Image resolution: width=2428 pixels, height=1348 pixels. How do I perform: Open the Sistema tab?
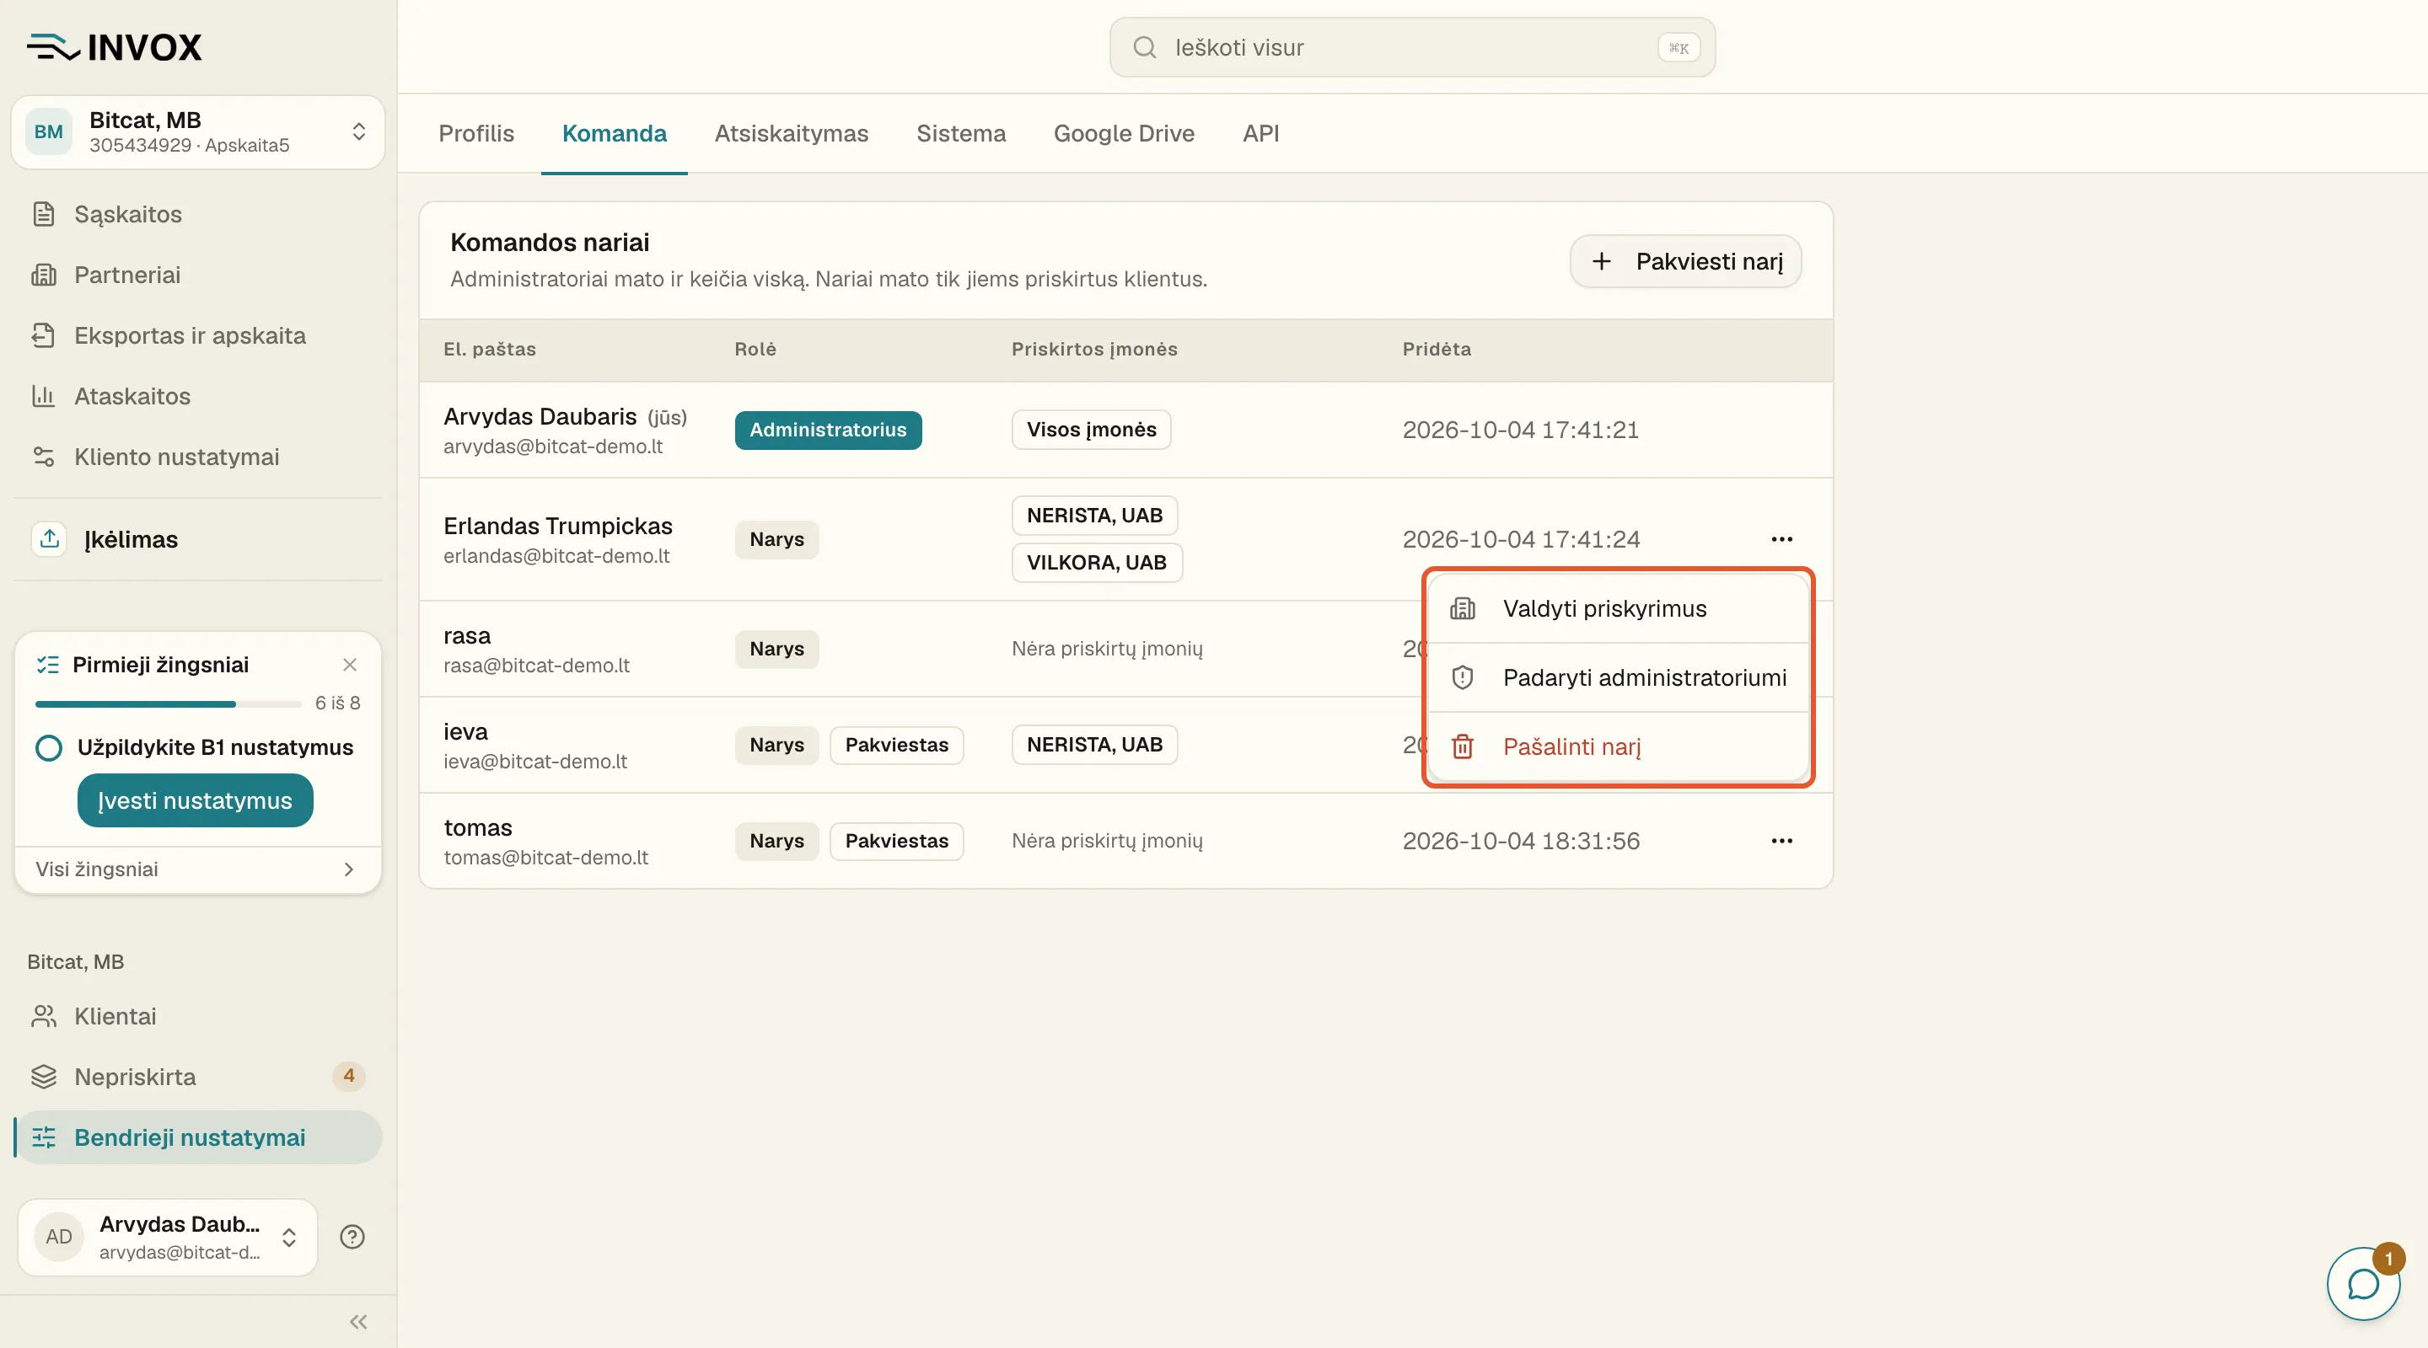(x=960, y=133)
